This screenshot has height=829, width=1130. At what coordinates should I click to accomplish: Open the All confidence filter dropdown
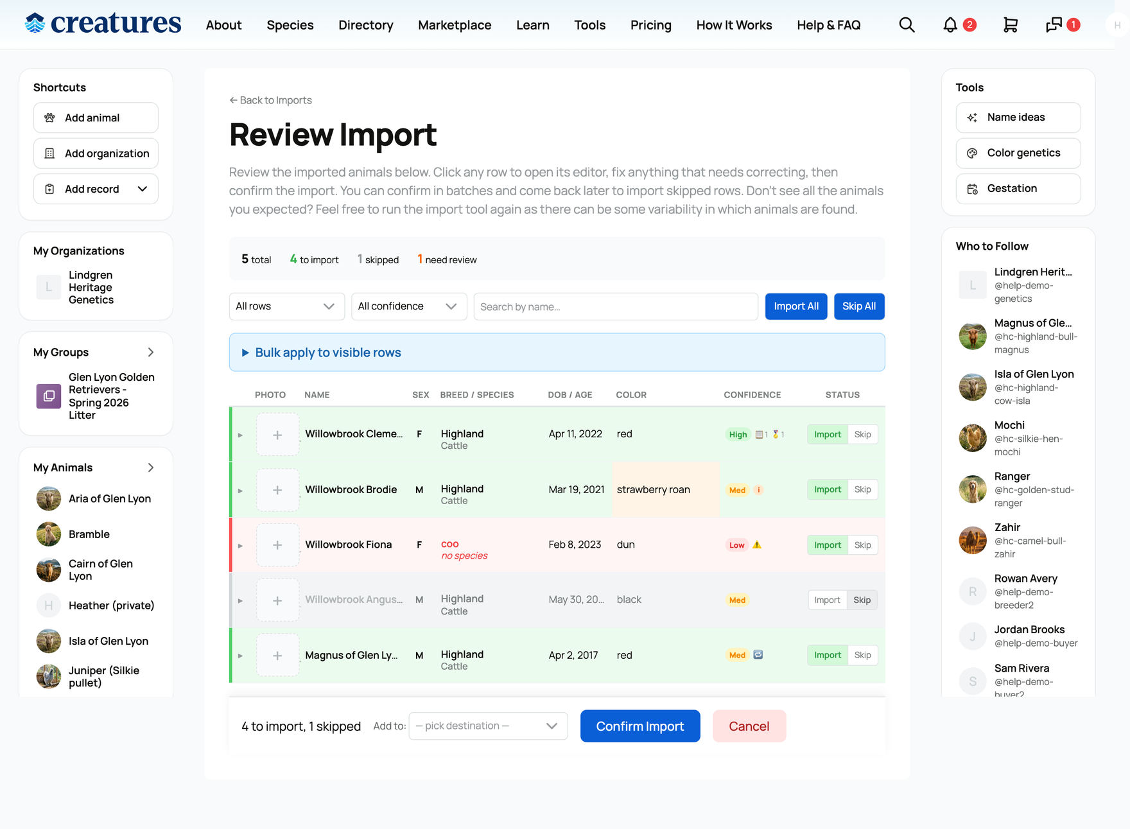pos(409,306)
